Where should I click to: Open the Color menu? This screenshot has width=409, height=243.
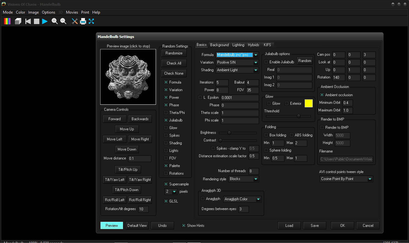pyautogui.click(x=21, y=12)
